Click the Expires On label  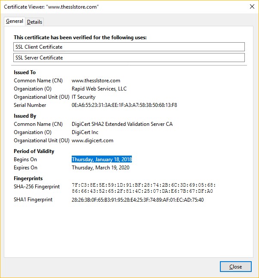pyautogui.click(x=25, y=168)
